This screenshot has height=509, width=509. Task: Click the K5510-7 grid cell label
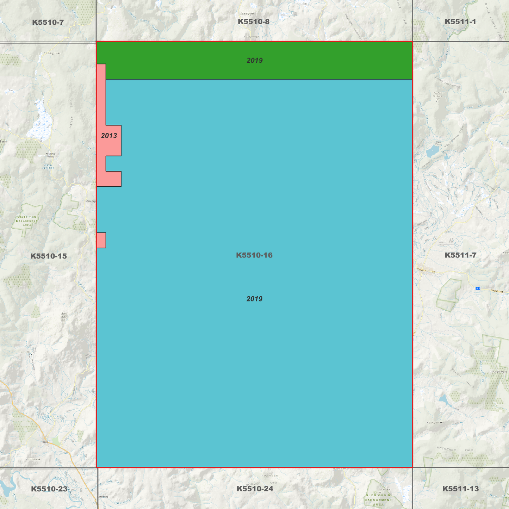[47, 22]
